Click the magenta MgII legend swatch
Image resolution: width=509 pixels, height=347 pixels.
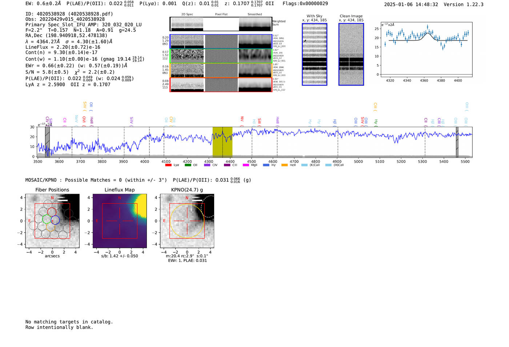(246, 165)
